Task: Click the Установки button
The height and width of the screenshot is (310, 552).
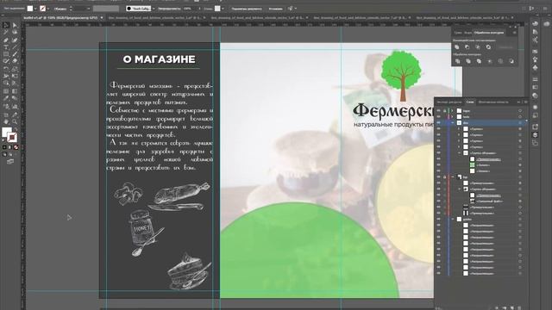Action: [275, 9]
